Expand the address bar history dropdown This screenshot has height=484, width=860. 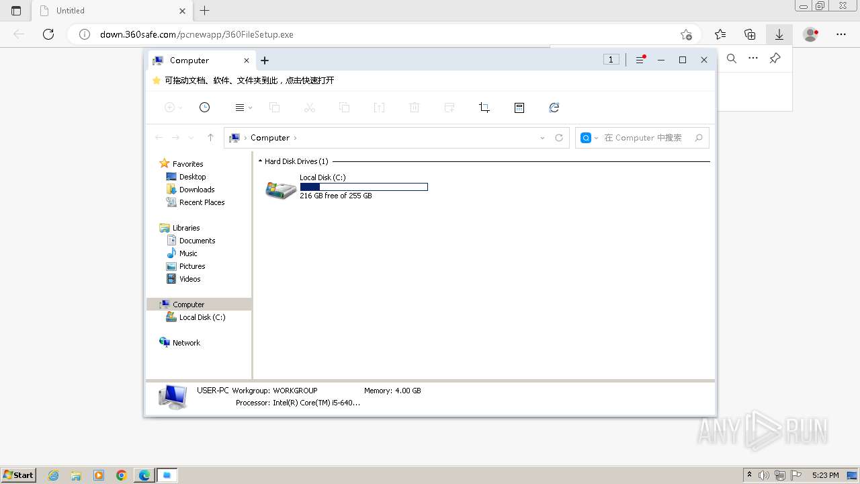pyautogui.click(x=542, y=138)
